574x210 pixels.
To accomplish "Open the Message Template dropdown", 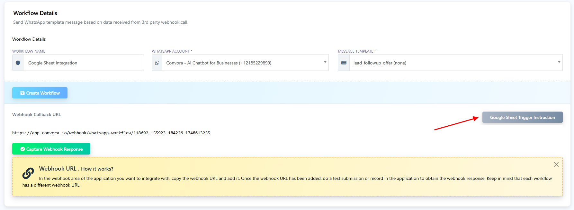I will 456,63.
